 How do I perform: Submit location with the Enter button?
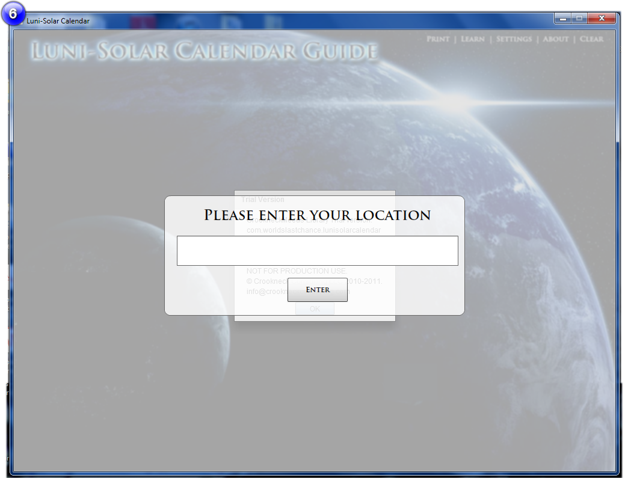(317, 290)
